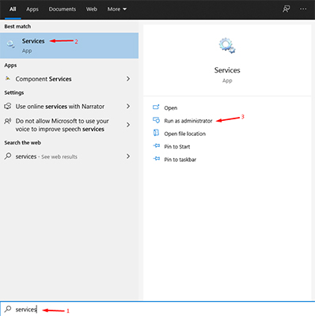The image size is (315, 316).
Task: Click the search box magnifier icon
Action: click(x=8, y=309)
